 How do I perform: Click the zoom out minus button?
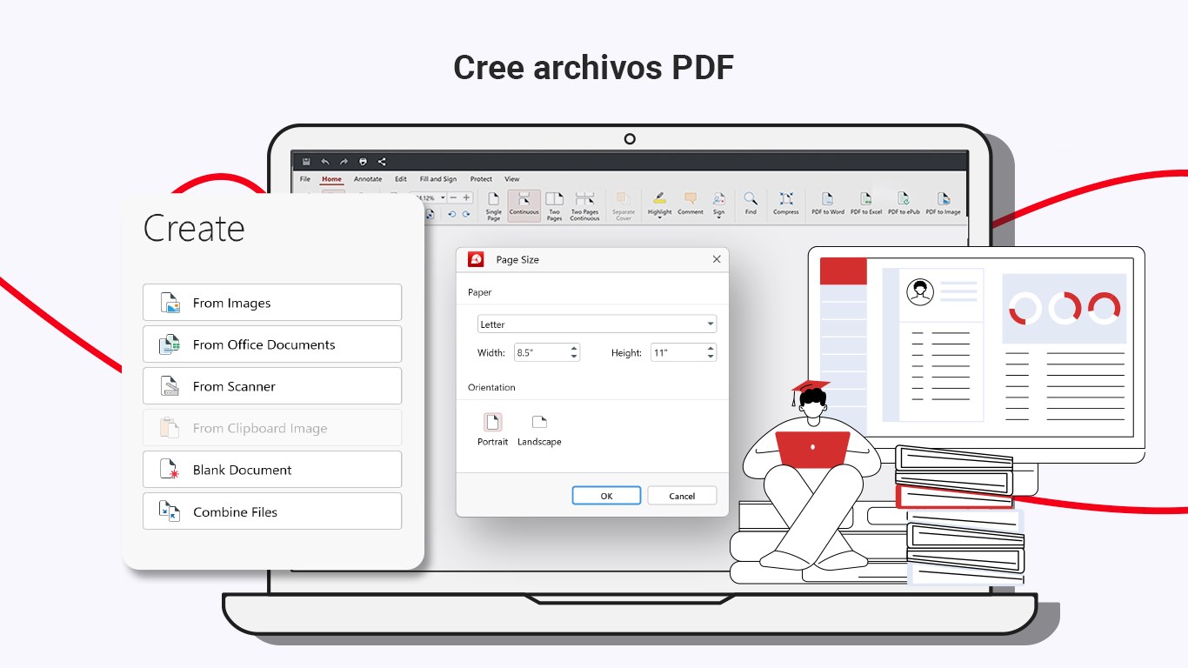pyautogui.click(x=454, y=198)
